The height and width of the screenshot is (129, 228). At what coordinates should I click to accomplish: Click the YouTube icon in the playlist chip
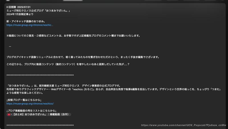9,114
